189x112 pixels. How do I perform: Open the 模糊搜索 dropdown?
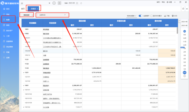click(27, 15)
